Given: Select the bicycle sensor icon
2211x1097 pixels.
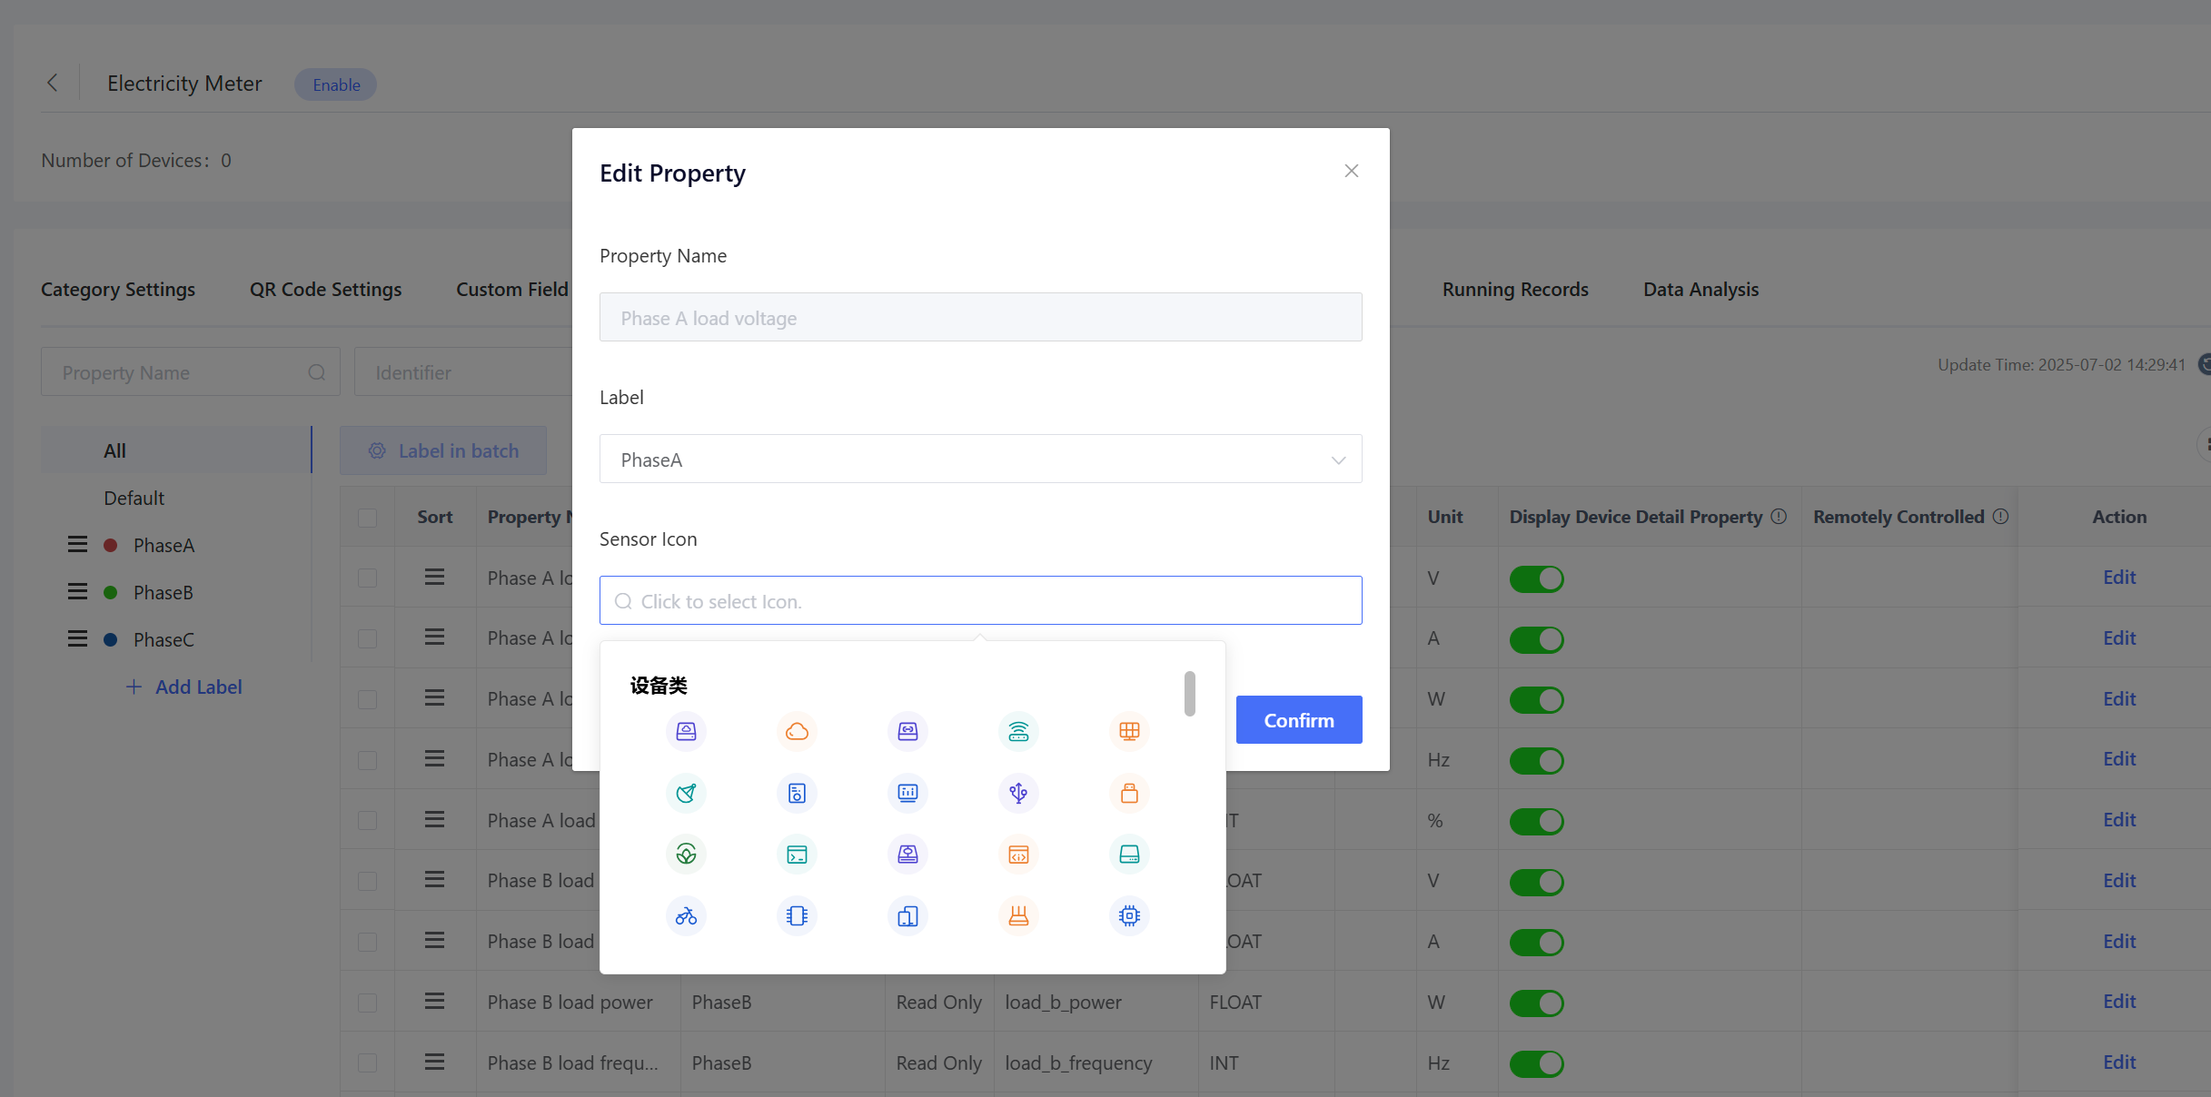Looking at the screenshot, I should (686, 916).
